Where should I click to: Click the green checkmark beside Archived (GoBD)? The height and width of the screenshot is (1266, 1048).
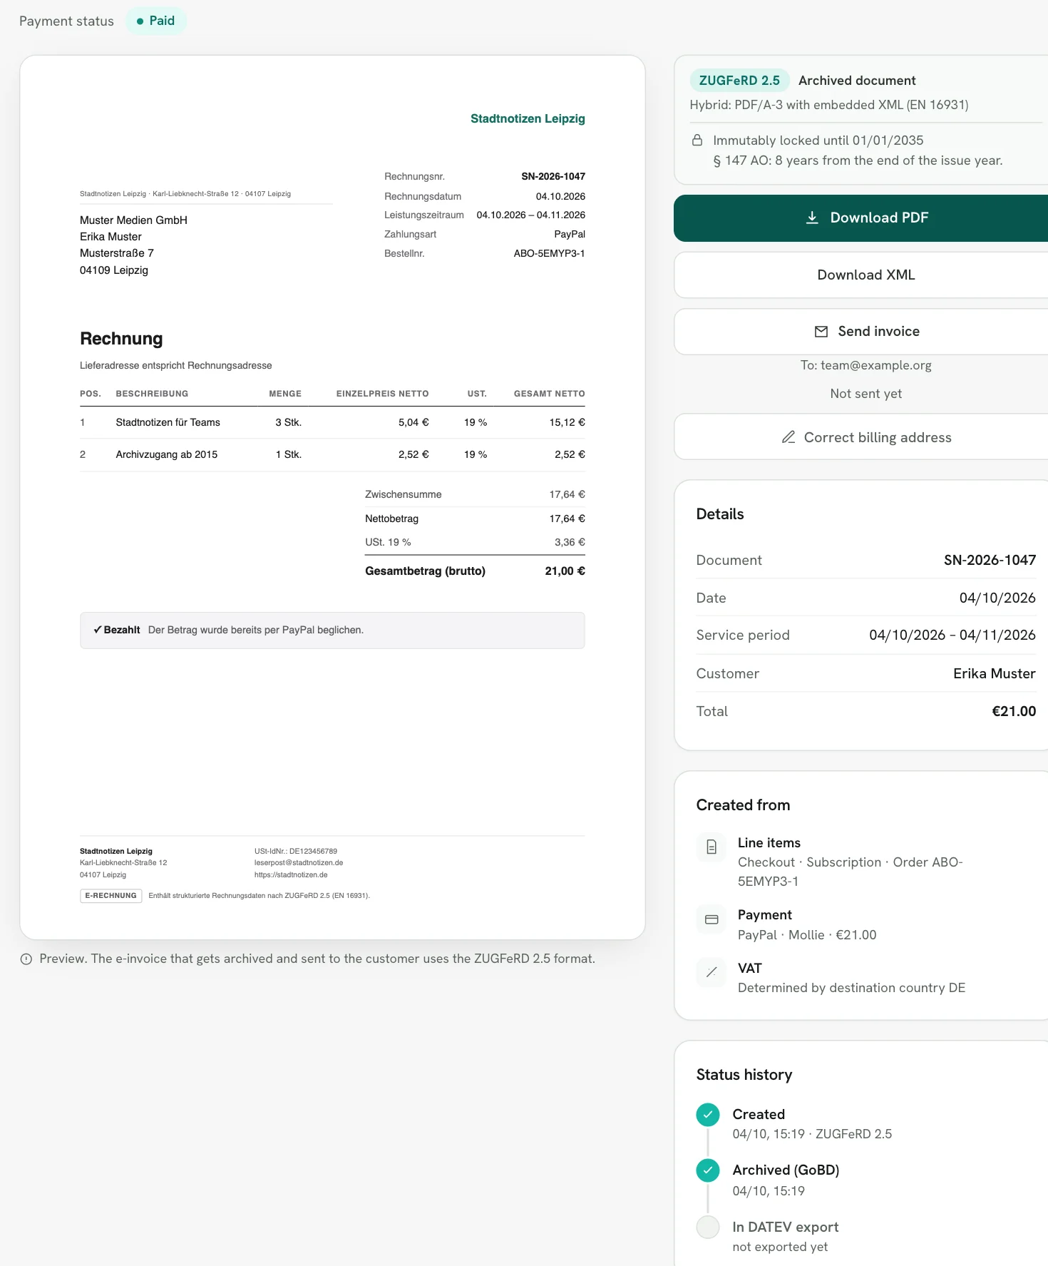[708, 1170]
